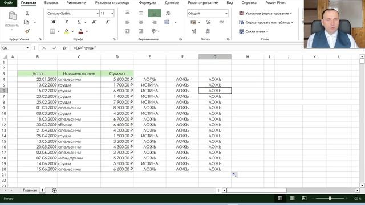Screen dimensions: 365x205
Task: Switch to the Данные tab
Action: 172,3
